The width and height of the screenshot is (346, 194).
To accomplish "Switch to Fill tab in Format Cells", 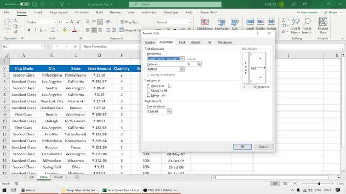I will (209, 42).
